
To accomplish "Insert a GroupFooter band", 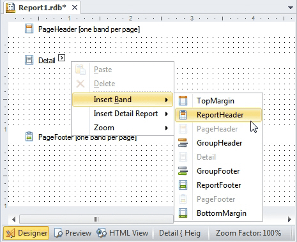I will coord(218,171).
